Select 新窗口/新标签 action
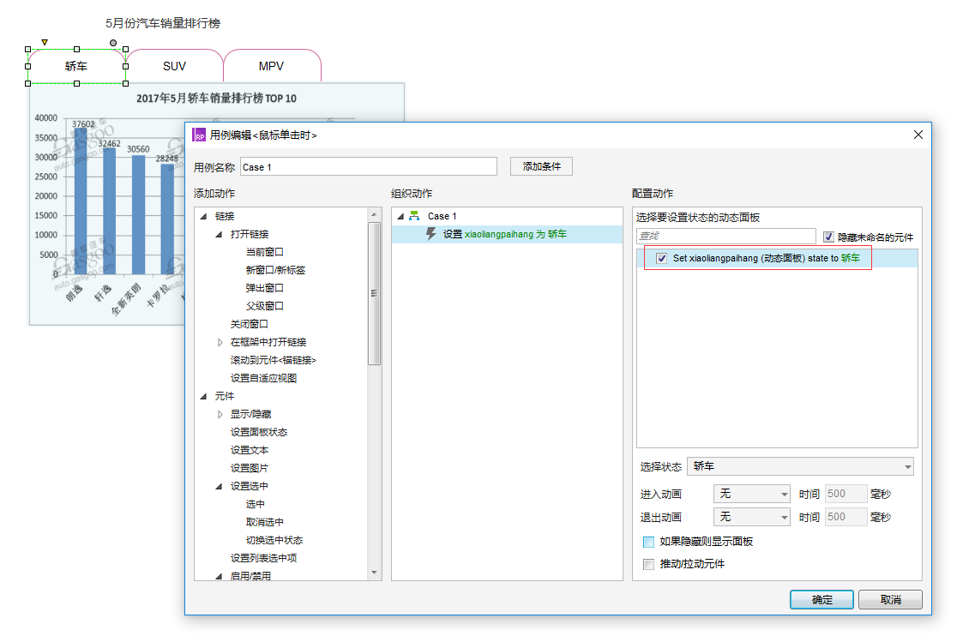 pos(275,270)
